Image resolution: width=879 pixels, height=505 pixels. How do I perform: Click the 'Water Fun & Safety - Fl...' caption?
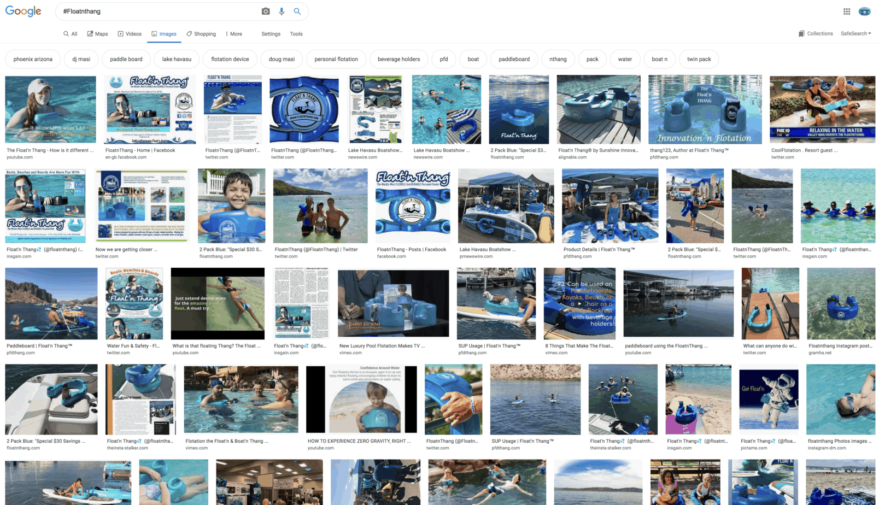click(133, 346)
